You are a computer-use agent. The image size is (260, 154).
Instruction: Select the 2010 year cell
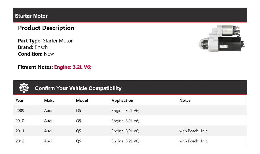pyautogui.click(x=20, y=121)
